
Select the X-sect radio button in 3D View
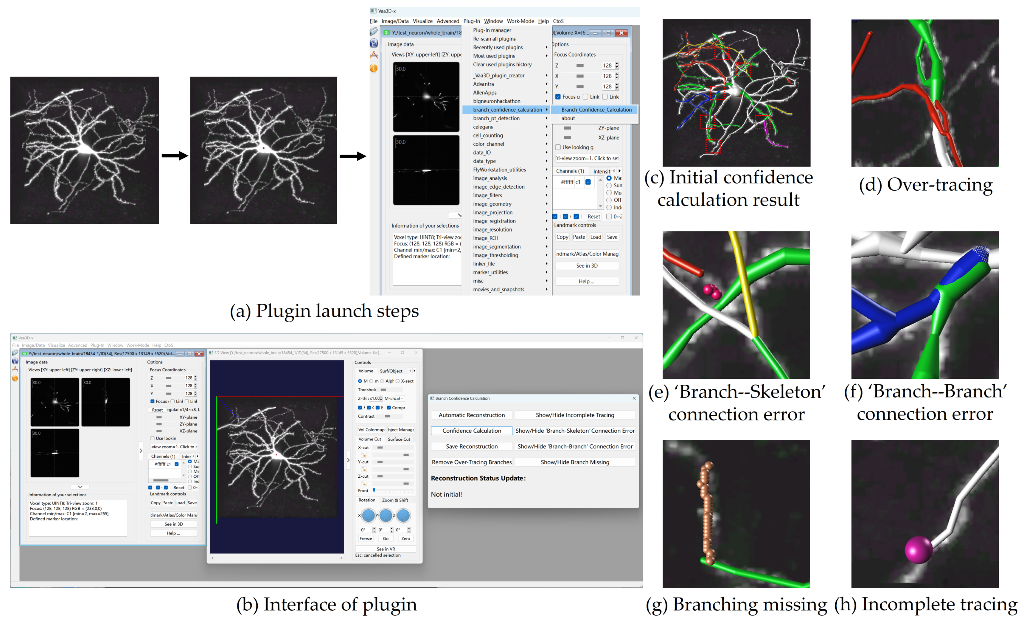coord(398,381)
